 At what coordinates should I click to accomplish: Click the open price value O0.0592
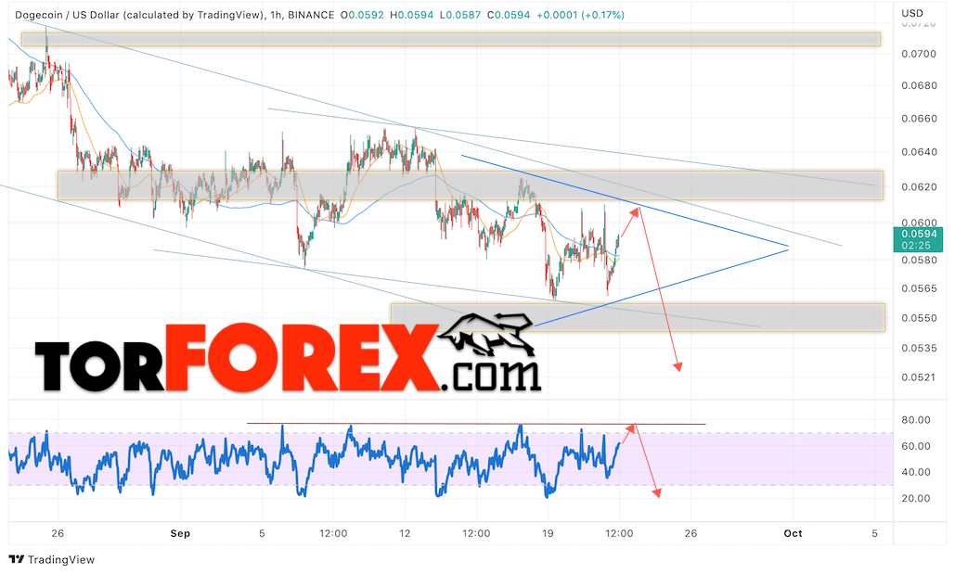(362, 15)
